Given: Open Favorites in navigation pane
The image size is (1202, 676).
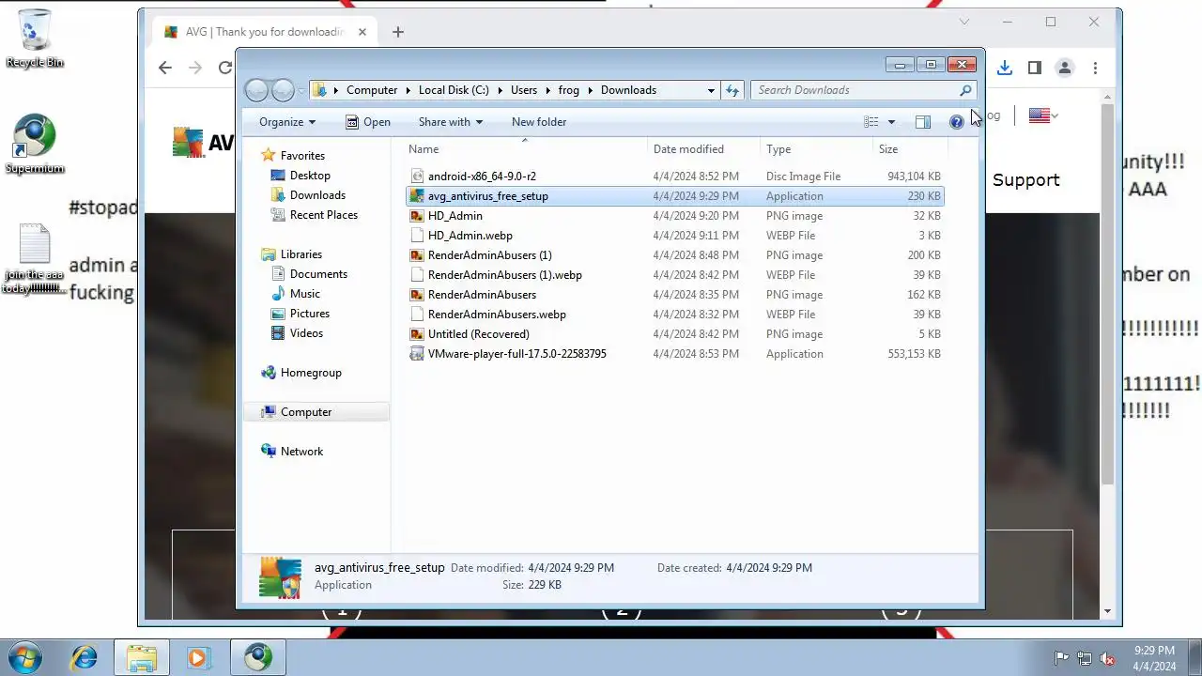Looking at the screenshot, I should point(301,156).
